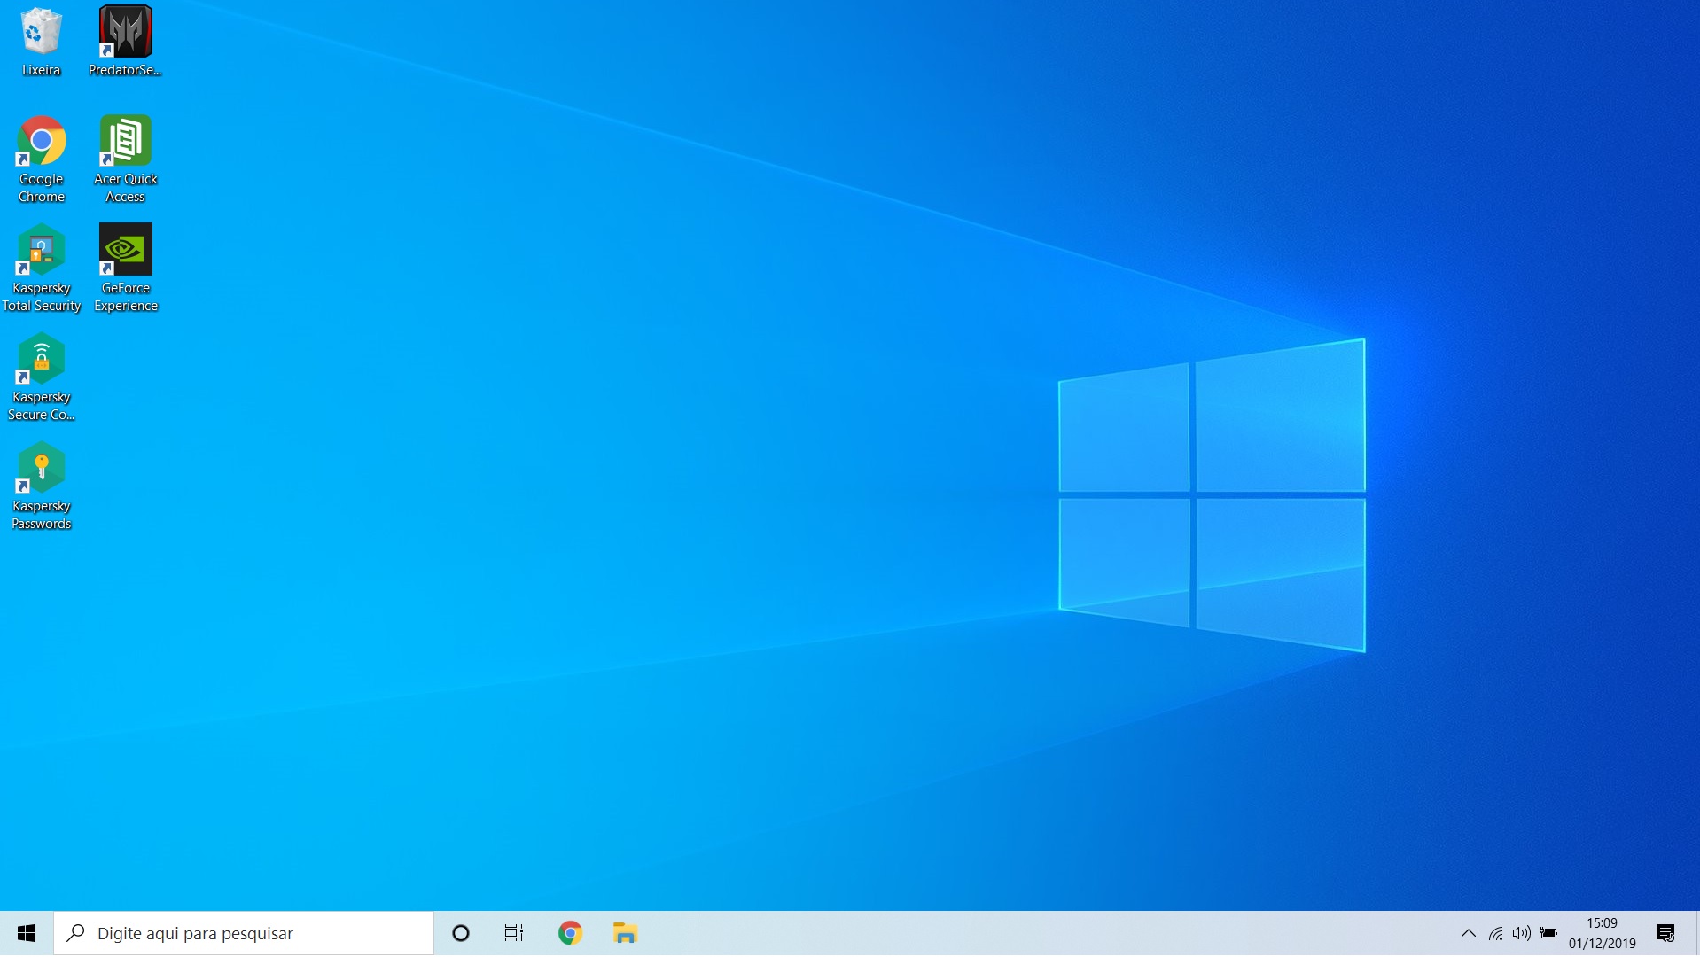Open the Windows Start menu
The width and height of the screenshot is (1700, 957).
(x=27, y=933)
